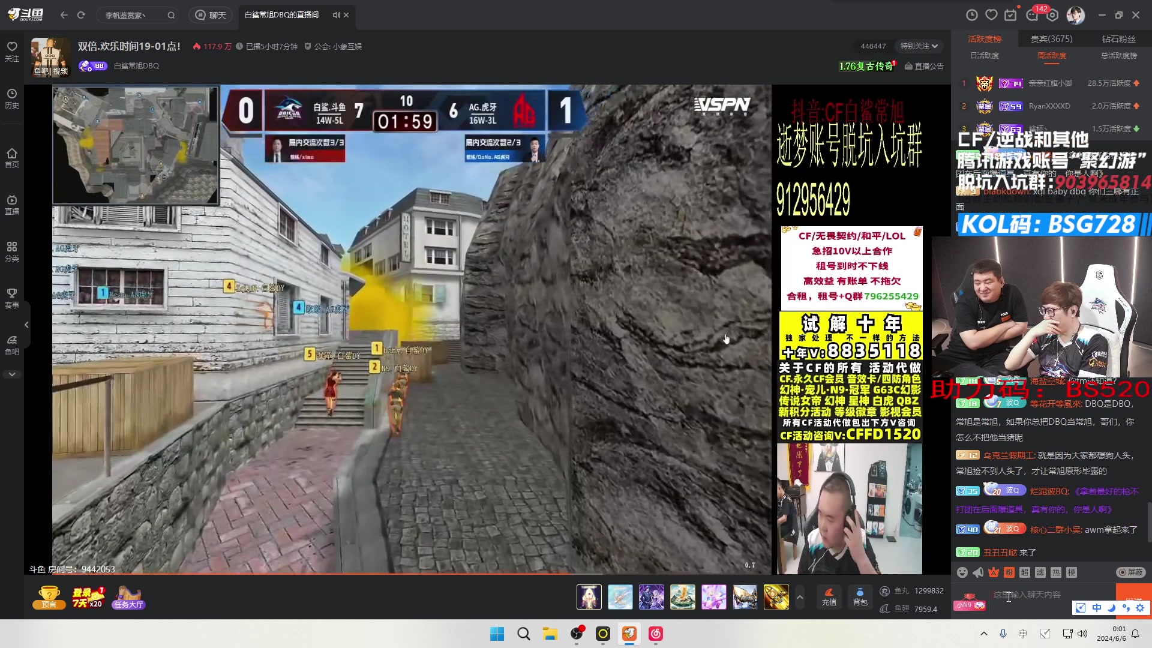Open the client settings gear icon in the top bar

click(1052, 15)
